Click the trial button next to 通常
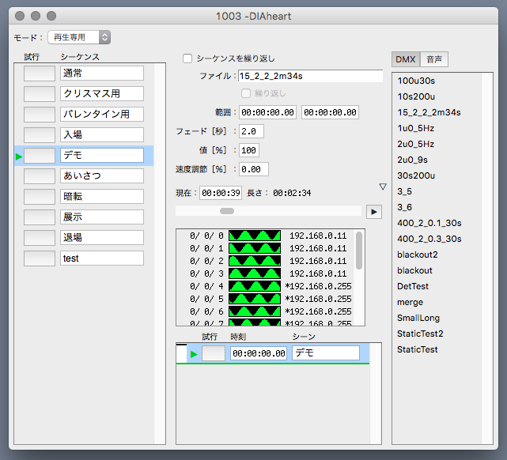The image size is (507, 460). [40, 74]
